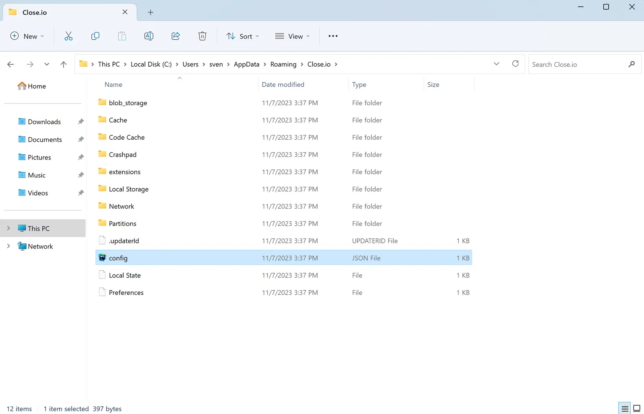
Task: Go forward with the right arrow
Action: (30, 64)
